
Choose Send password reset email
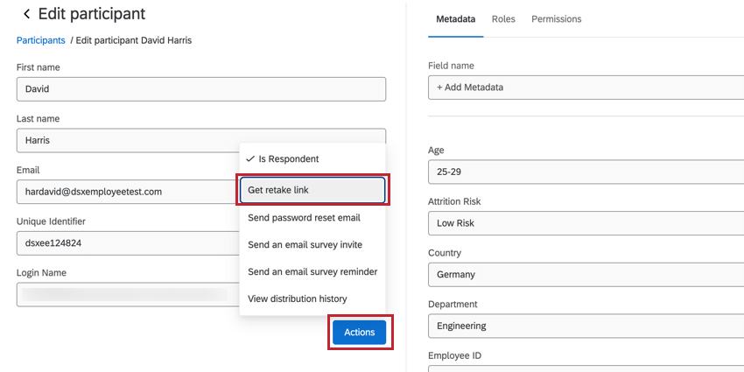(304, 218)
